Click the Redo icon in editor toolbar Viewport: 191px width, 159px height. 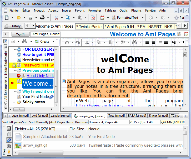[x=77, y=42]
